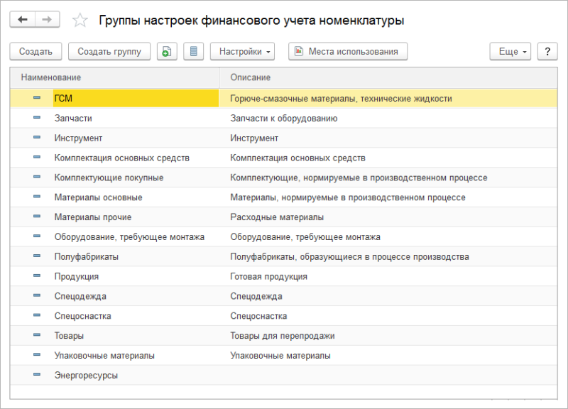Click description Расходные материалы
568x409 pixels.
(277, 217)
